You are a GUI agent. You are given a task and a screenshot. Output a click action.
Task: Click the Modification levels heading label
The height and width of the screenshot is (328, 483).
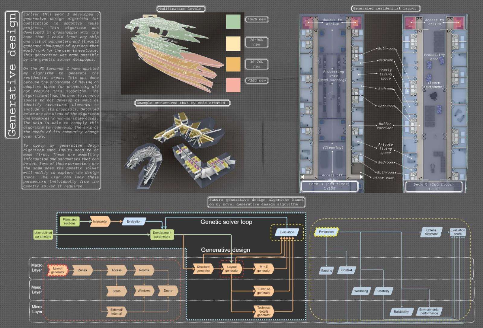(x=180, y=9)
